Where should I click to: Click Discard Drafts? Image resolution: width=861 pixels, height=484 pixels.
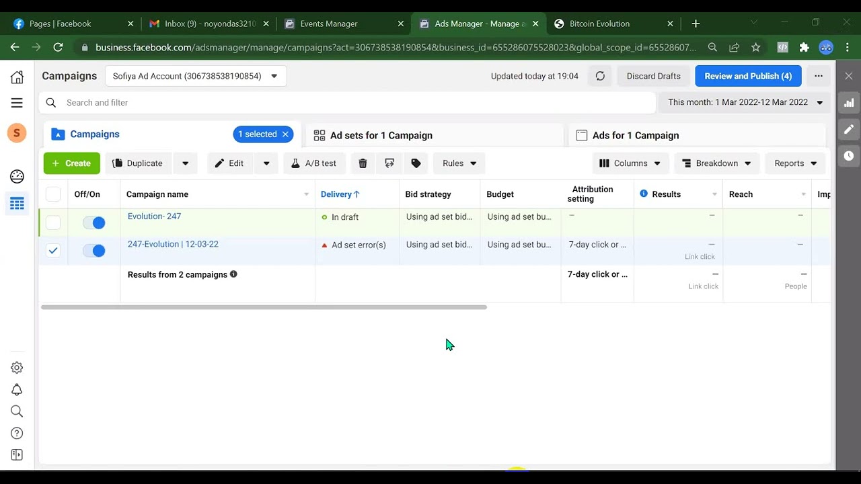click(654, 76)
